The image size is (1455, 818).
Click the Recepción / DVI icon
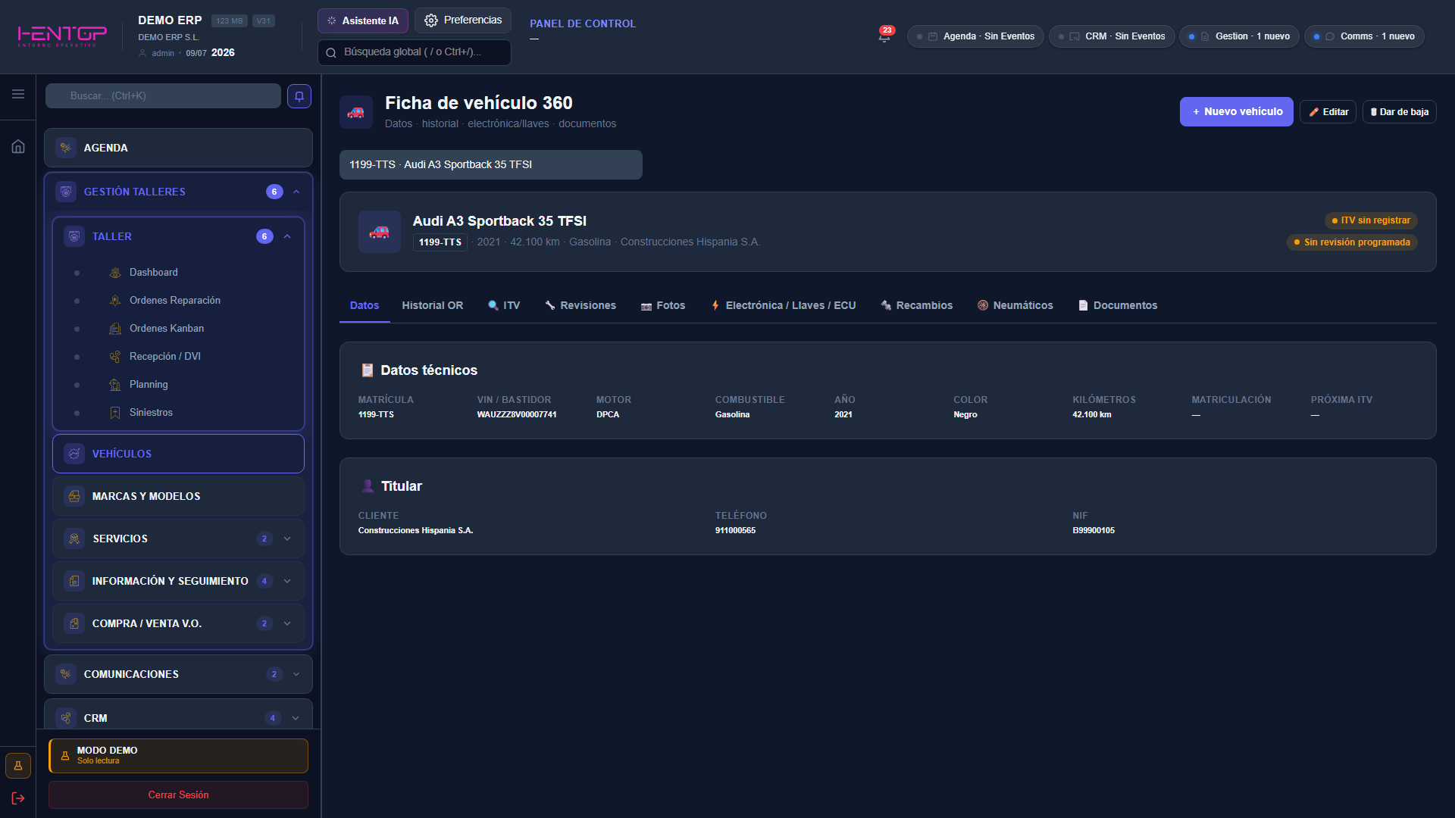click(115, 357)
